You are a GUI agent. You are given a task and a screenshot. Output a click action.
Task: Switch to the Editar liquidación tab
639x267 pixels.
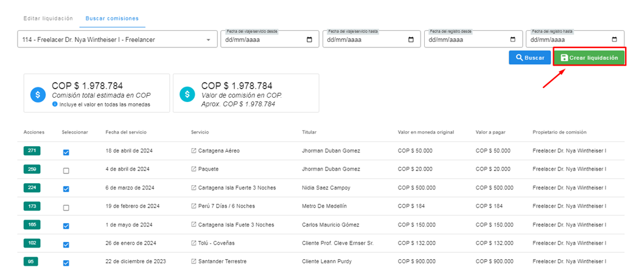click(x=48, y=18)
